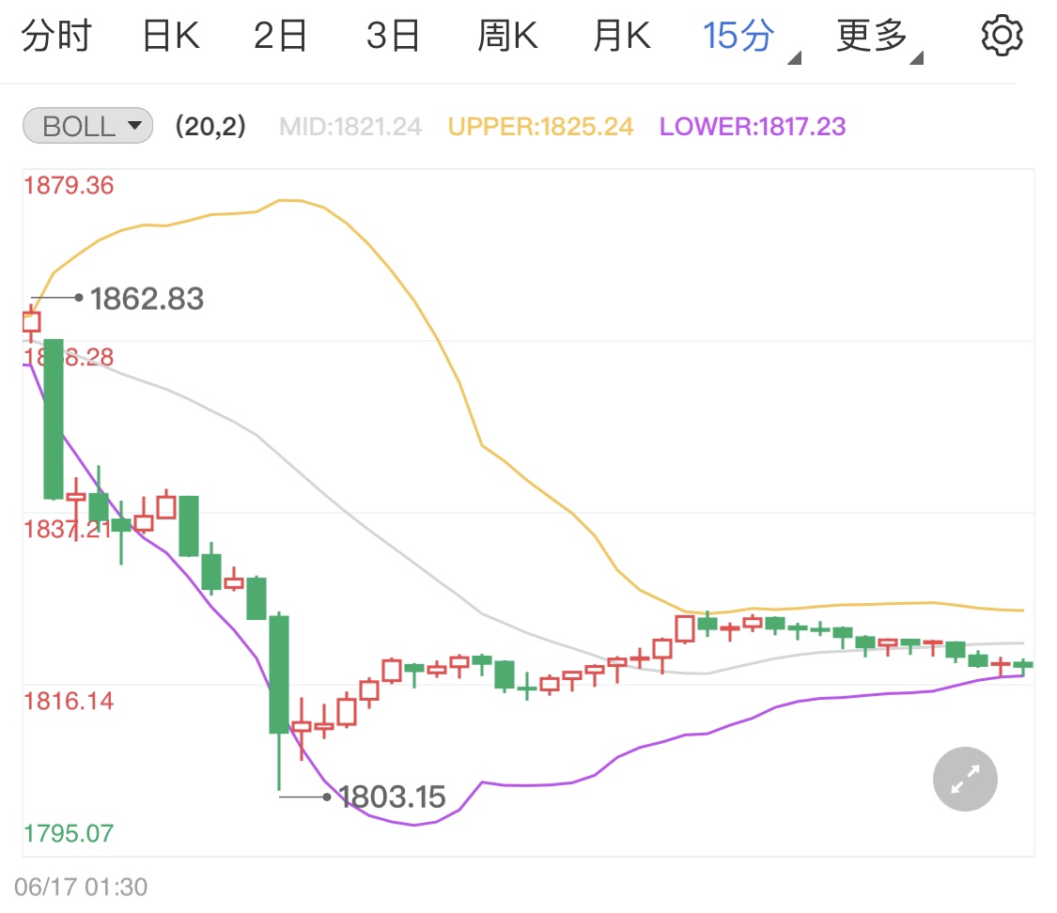Switch to 分时 time-sharing tab

click(56, 36)
